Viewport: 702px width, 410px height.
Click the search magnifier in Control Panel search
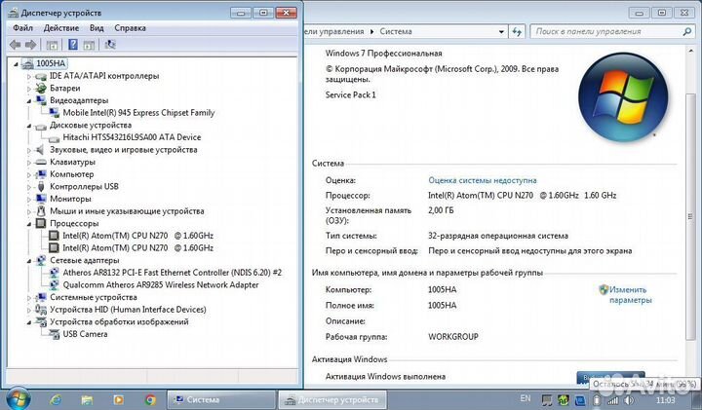(x=687, y=31)
